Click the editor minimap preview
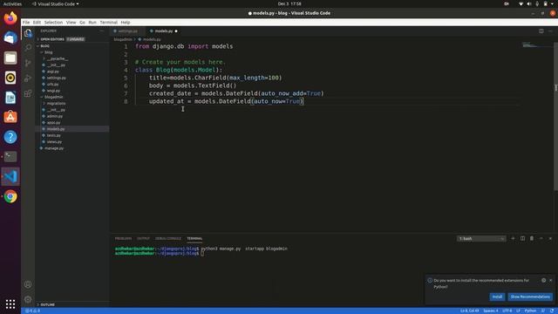 click(537, 44)
